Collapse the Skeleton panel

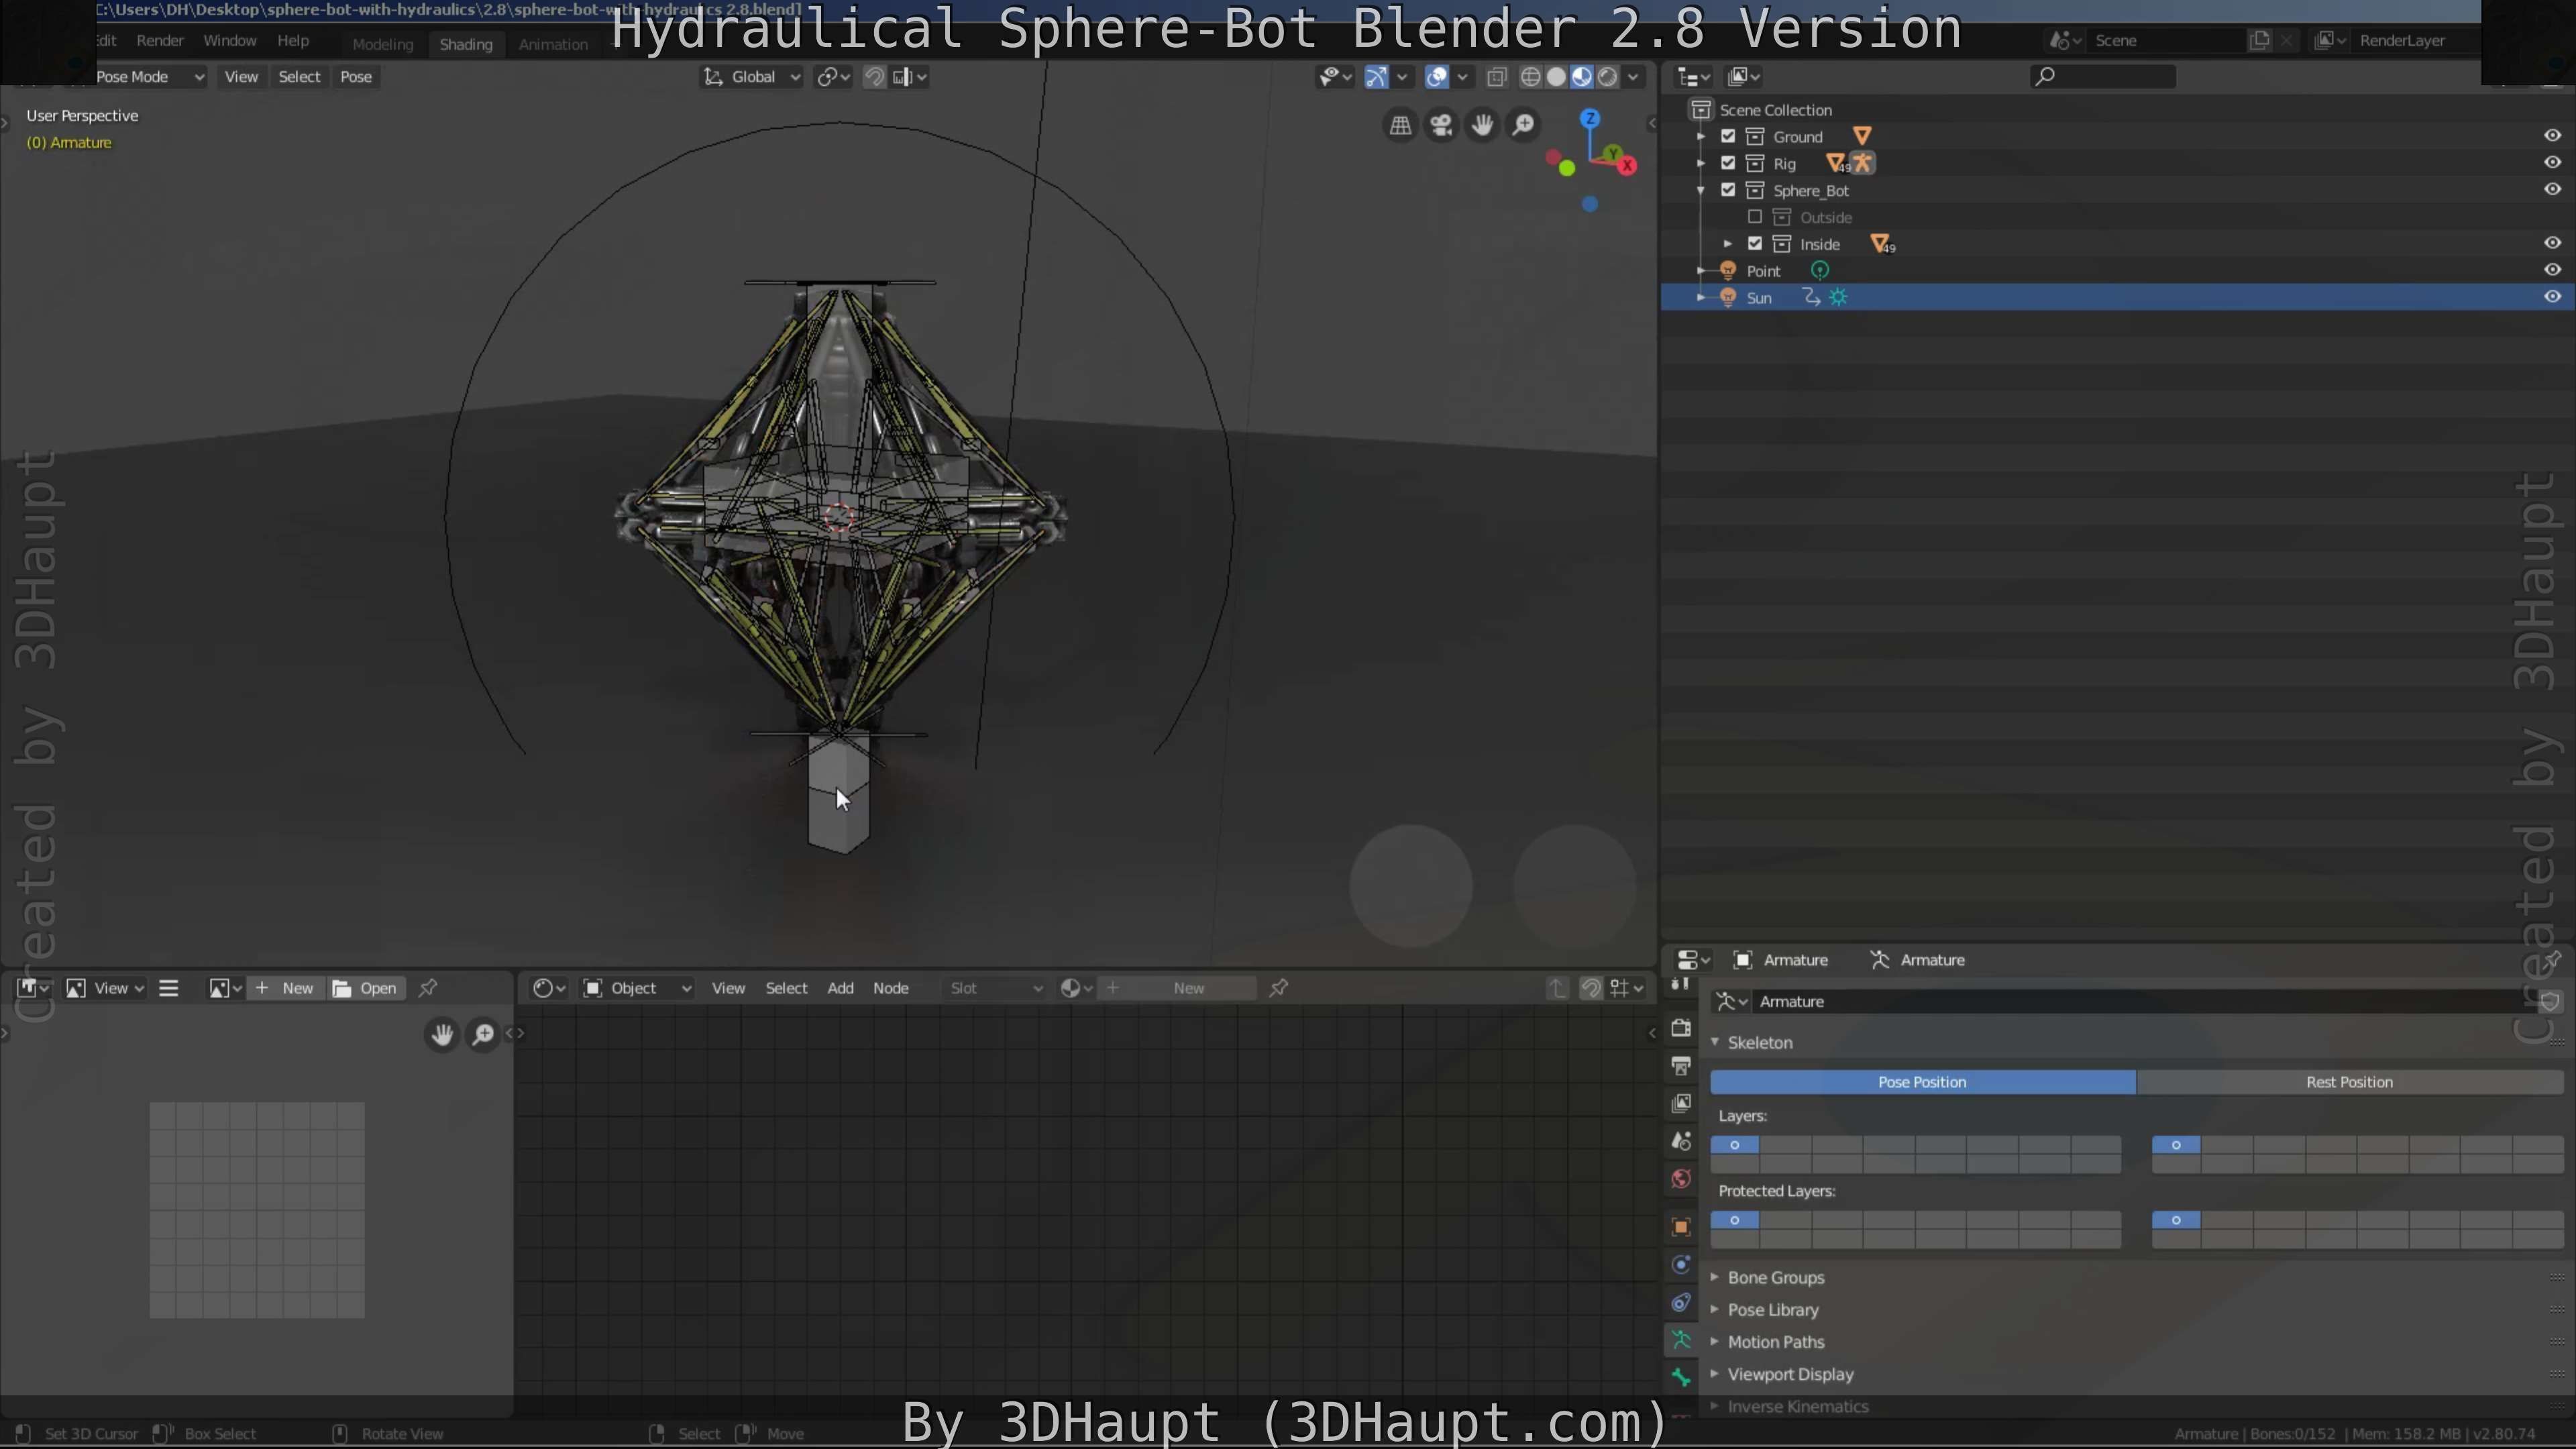1759,1042
